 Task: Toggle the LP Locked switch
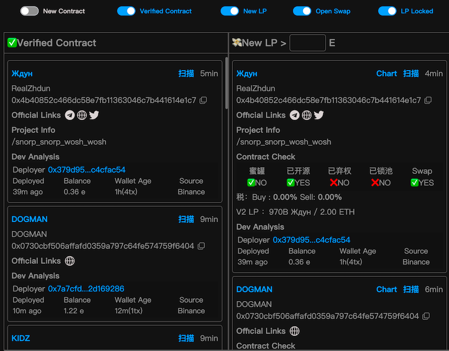[x=387, y=11]
